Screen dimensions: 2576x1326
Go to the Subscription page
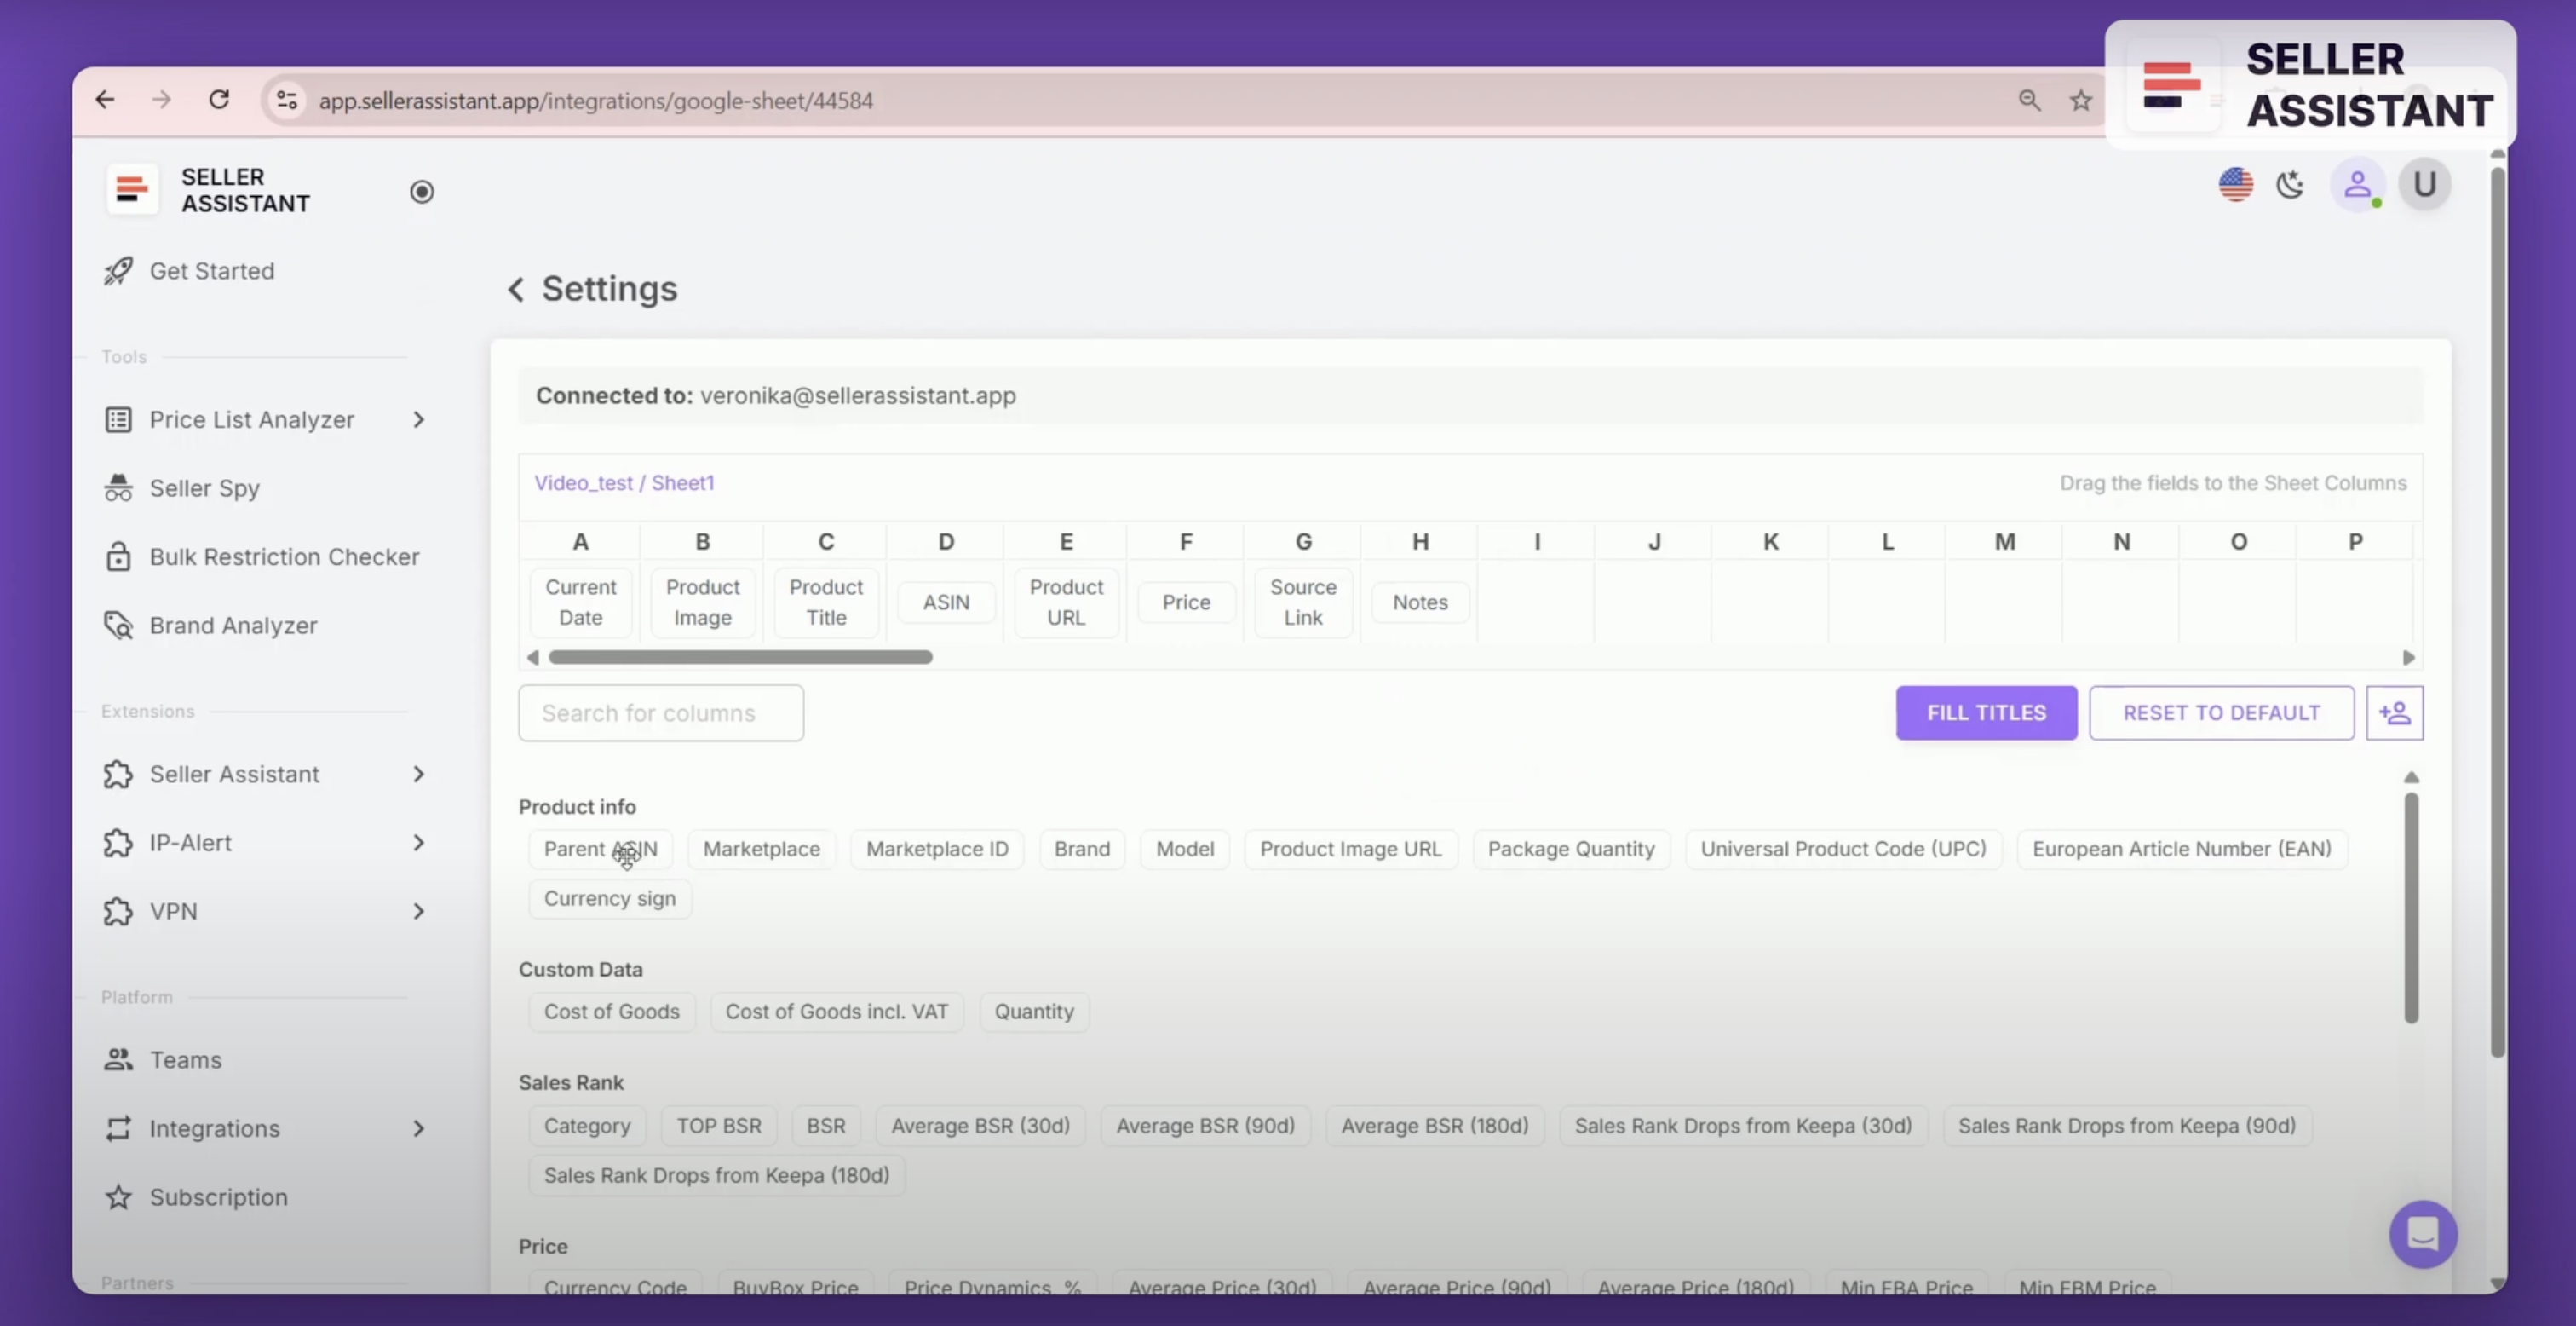(x=218, y=1196)
